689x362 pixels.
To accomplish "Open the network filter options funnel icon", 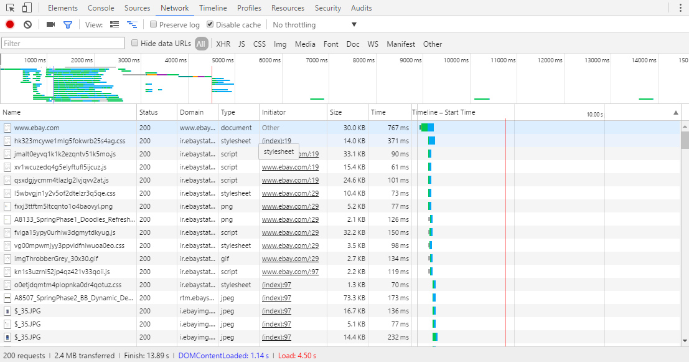I will pyautogui.click(x=68, y=24).
